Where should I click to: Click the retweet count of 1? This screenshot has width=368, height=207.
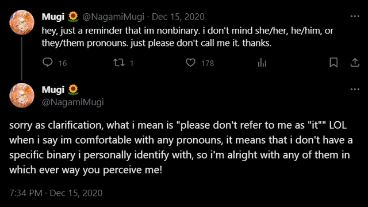[x=132, y=63]
